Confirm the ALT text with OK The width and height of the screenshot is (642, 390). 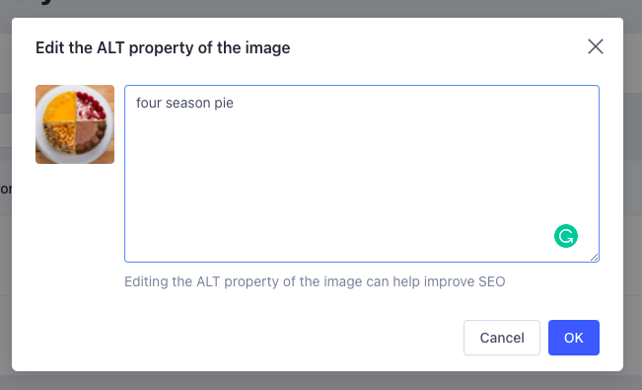[574, 338]
